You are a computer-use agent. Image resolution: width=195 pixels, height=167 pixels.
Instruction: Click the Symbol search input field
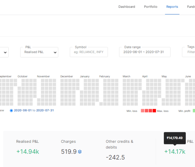coord(89,52)
